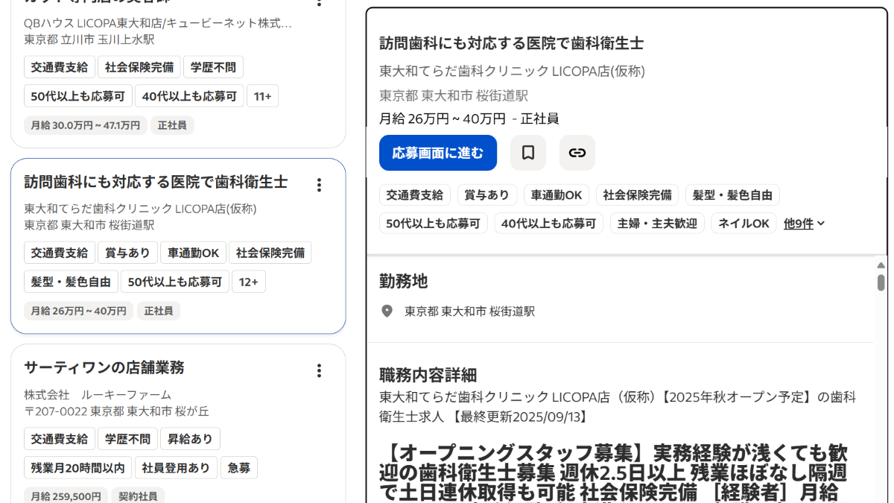This screenshot has height=503, width=894.
Task: Click 残業月20時間以内 tag
Action: click(x=77, y=468)
